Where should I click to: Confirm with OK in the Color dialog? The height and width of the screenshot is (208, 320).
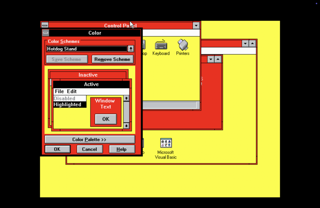point(57,149)
